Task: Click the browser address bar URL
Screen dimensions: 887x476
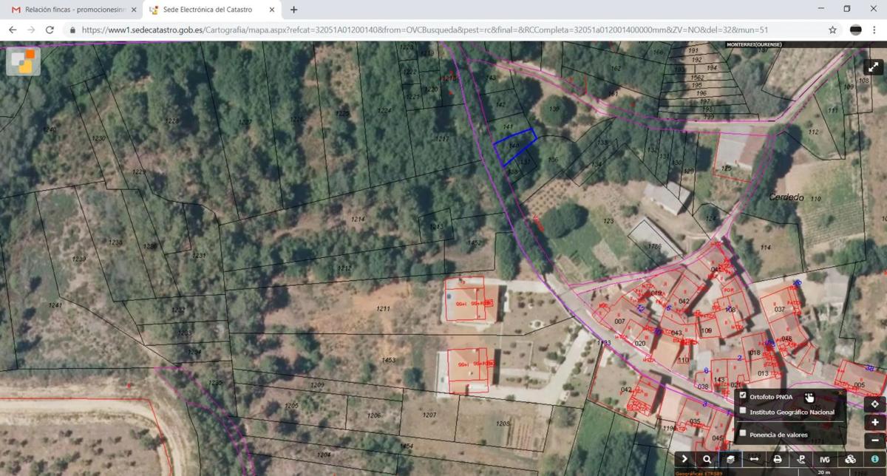Action: coord(443,30)
